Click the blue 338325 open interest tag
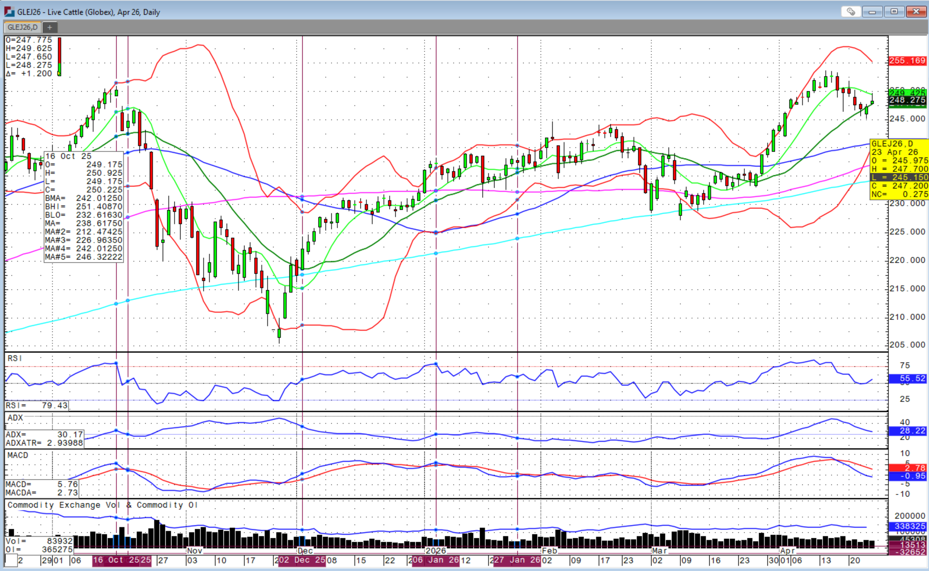 coord(907,526)
